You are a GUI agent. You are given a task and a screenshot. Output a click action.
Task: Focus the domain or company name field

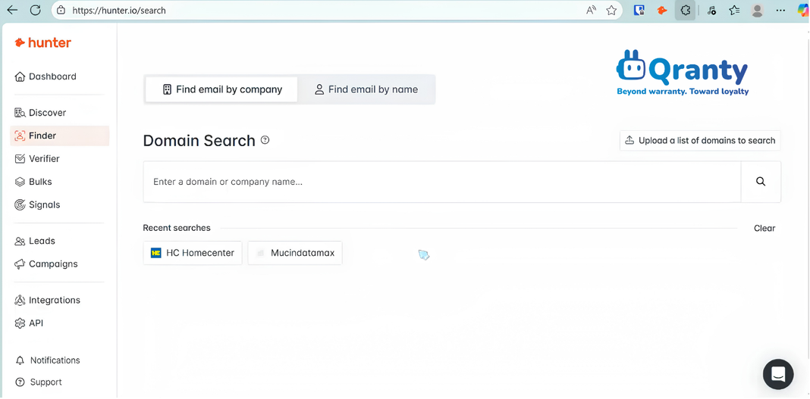pos(442,182)
